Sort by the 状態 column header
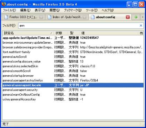The height and width of the screenshot is (128, 146). click(x=61, y=33)
